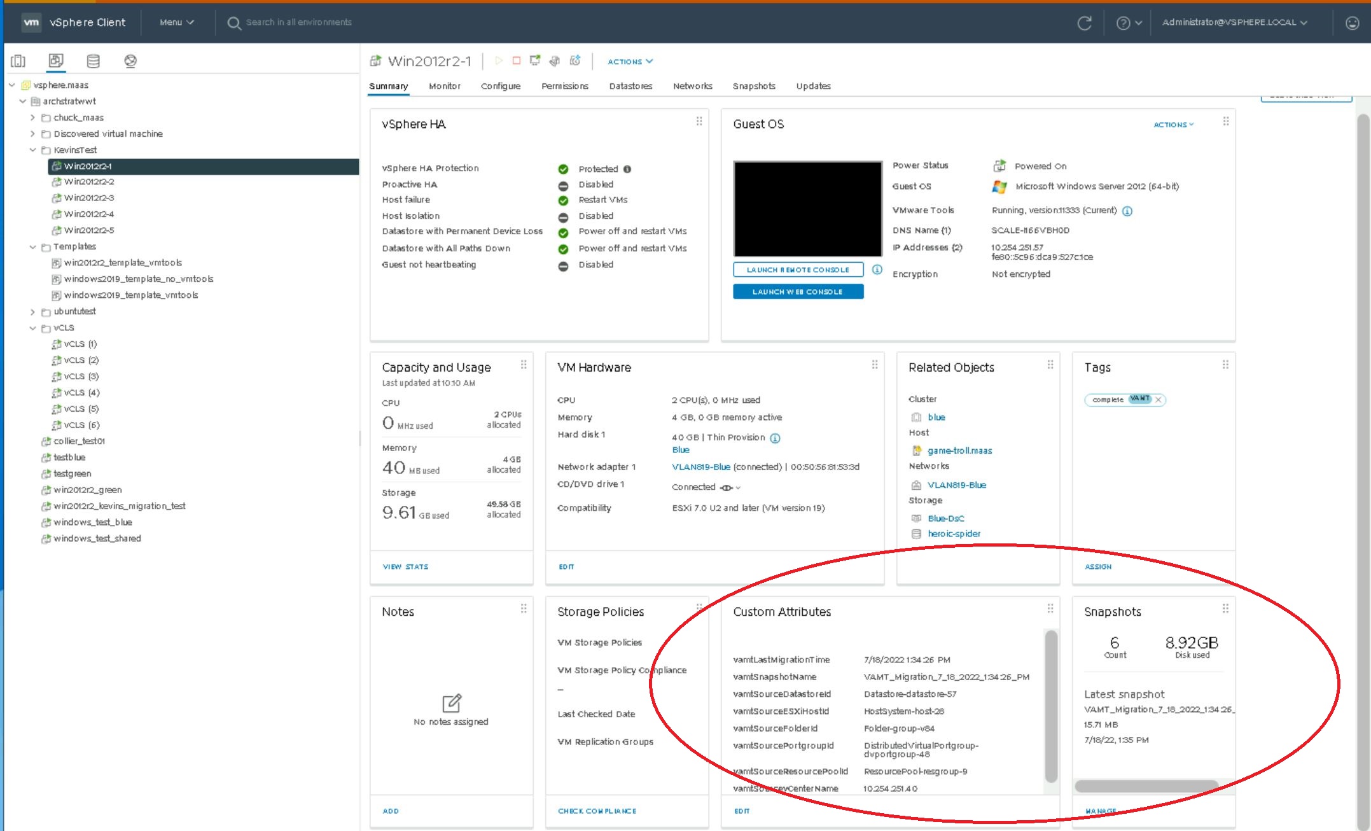Open the Menu dropdown
This screenshot has height=831, width=1371.
pos(176,22)
